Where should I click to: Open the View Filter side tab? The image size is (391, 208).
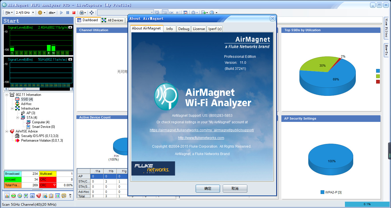[x=386, y=28]
